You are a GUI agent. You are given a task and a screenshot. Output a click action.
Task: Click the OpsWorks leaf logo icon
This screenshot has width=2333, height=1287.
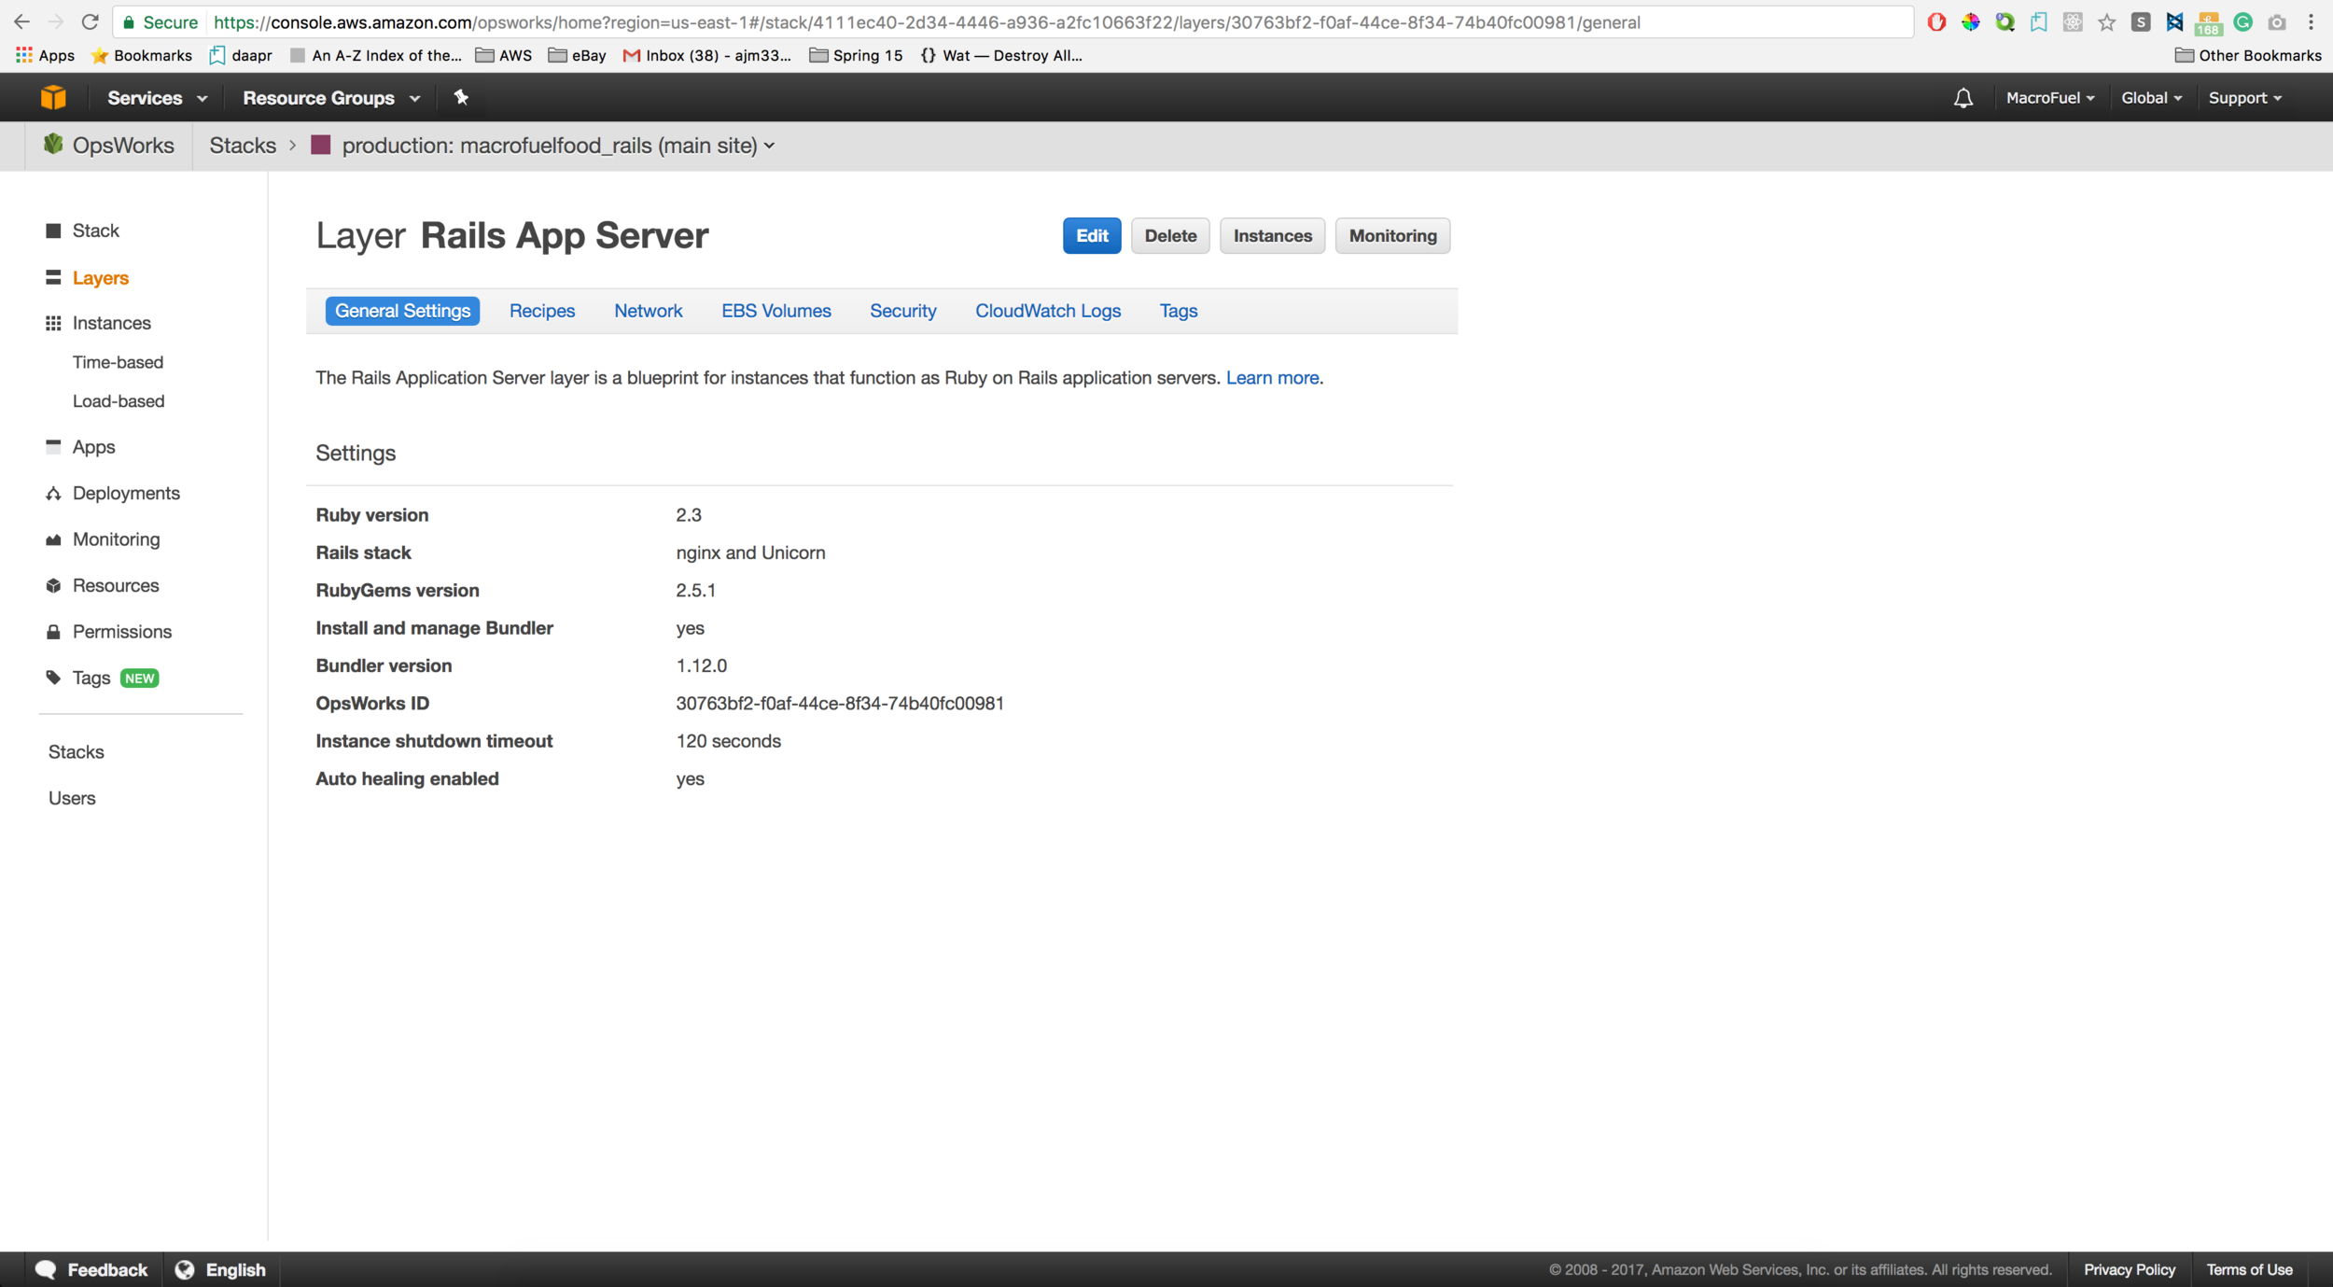[53, 145]
